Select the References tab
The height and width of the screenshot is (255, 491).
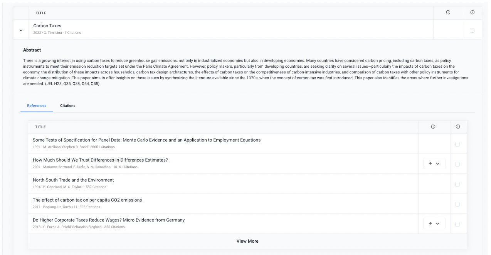coord(37,106)
